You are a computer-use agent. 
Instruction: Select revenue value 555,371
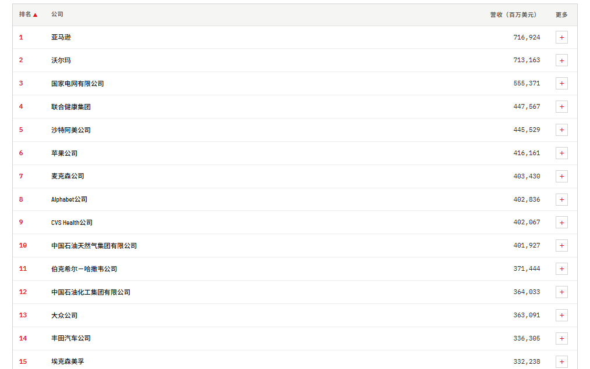click(527, 84)
